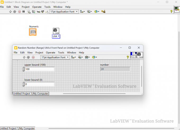Image resolution: width=180 pixels, height=130 pixels.
Task: Select the Numeric control terminal on diagram
Action: pyautogui.click(x=33, y=32)
